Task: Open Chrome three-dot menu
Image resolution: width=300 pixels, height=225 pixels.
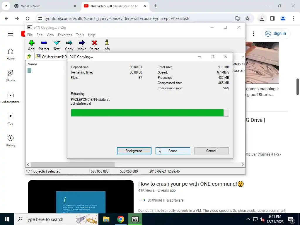Action: [294, 18]
